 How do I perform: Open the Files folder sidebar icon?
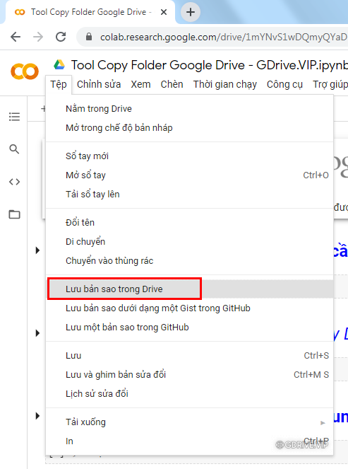(x=14, y=214)
